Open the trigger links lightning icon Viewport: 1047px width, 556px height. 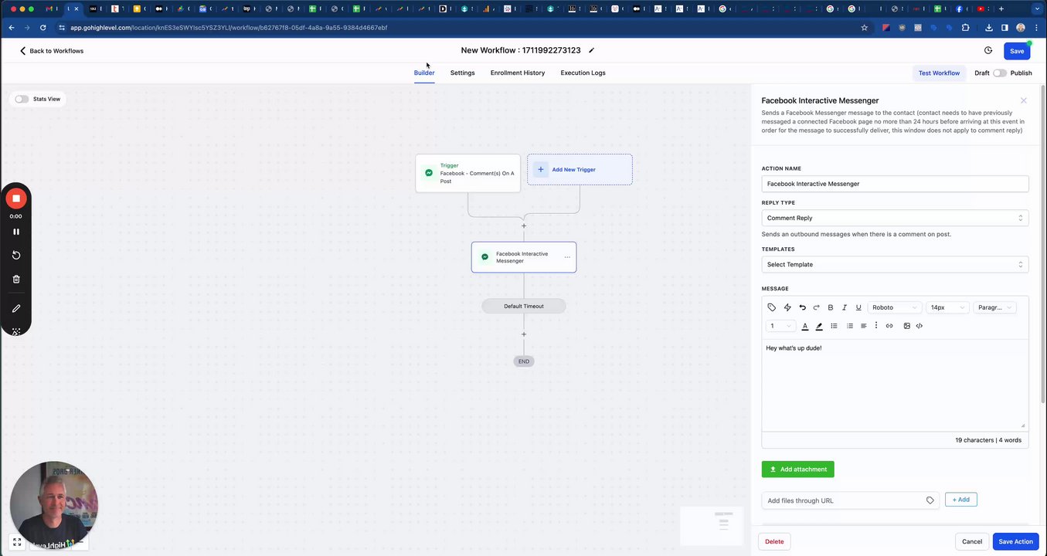click(x=787, y=307)
